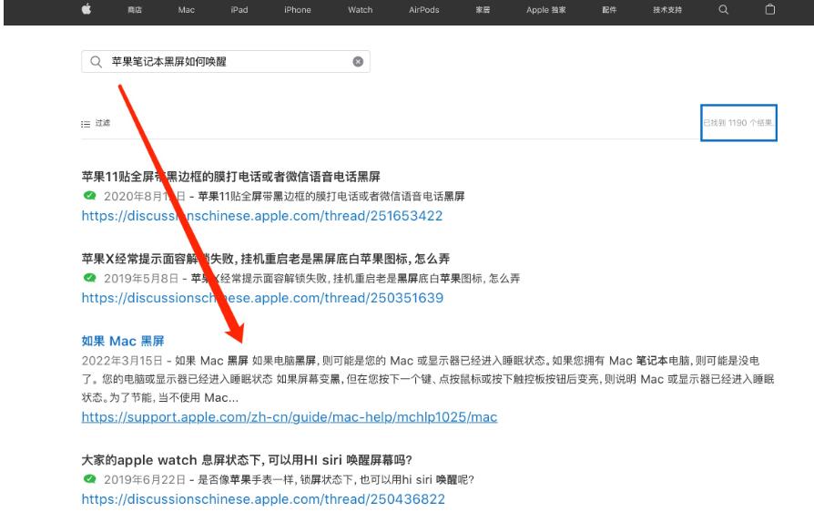The image size is (814, 512).
Task: Open the Apple 独家 menu item
Action: point(546,10)
